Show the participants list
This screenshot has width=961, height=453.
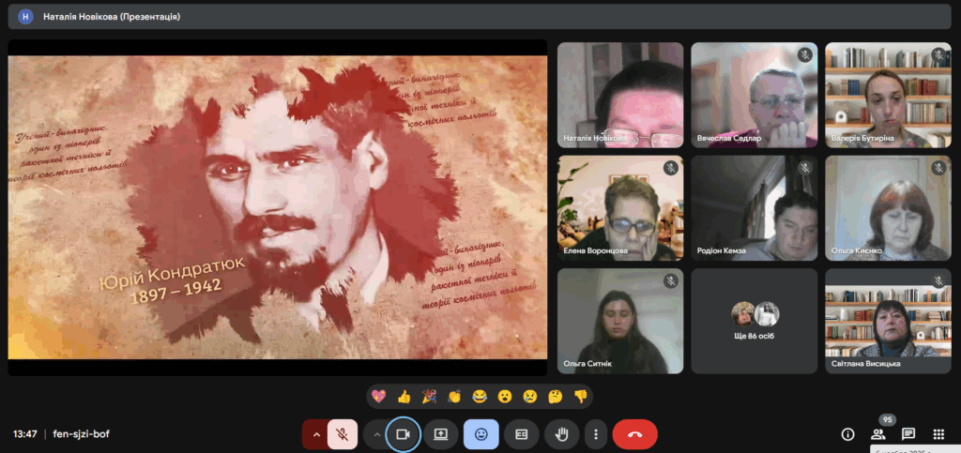tap(878, 434)
